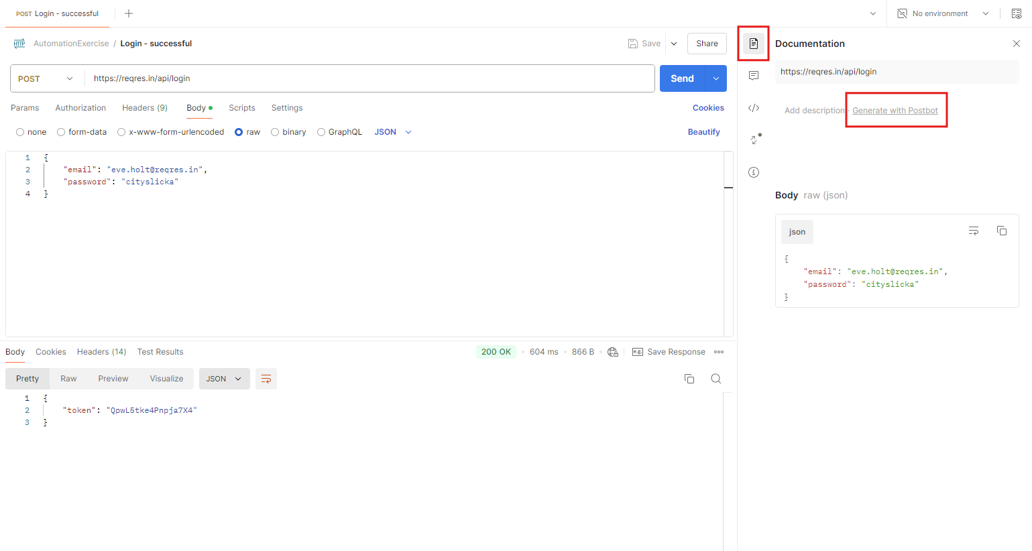Switch to the Headers (9) tab
1032x551 pixels.
pos(144,108)
